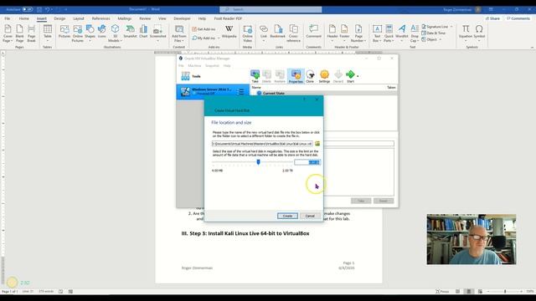Open the Comments pane button
Viewport: 536px width, 301px height.
click(518, 18)
